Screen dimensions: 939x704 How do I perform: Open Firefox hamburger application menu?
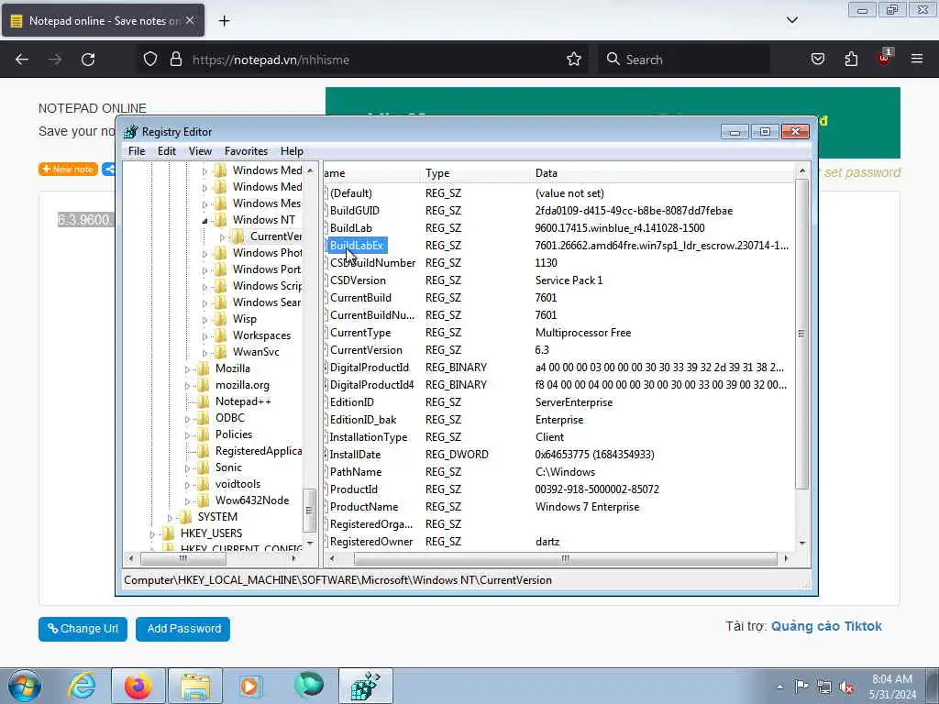[916, 59]
